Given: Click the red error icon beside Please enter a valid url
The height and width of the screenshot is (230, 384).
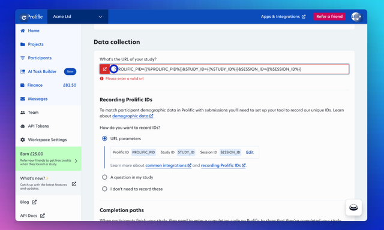Looking at the screenshot, I should click(x=101, y=78).
